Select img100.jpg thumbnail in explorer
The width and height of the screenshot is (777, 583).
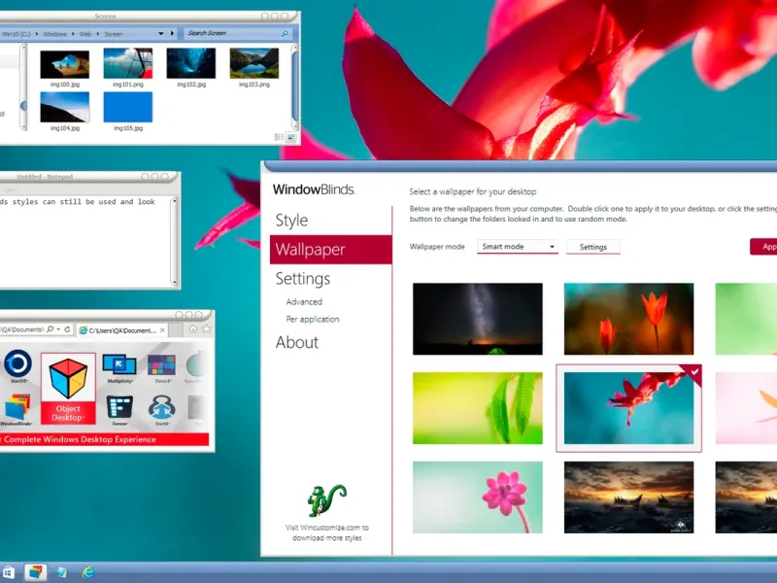pyautogui.click(x=65, y=64)
